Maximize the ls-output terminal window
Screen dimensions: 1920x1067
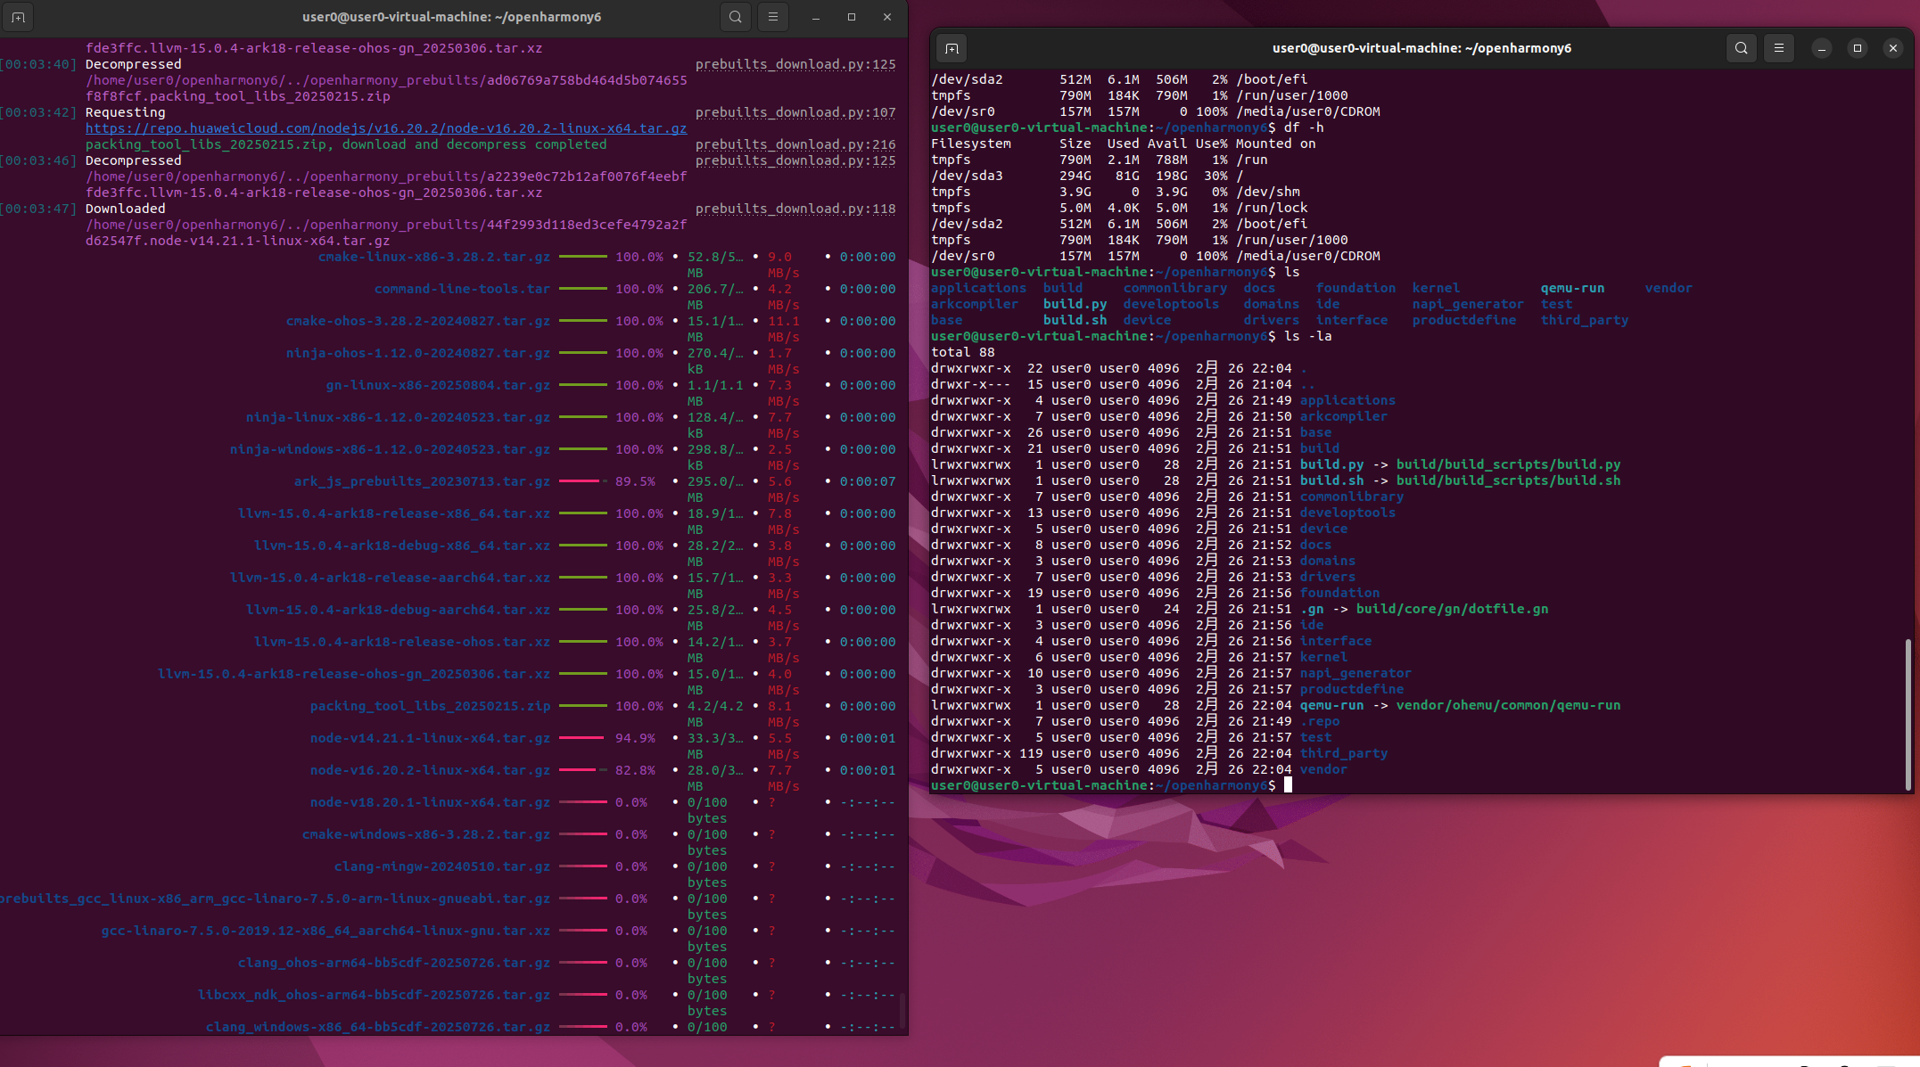[1858, 48]
